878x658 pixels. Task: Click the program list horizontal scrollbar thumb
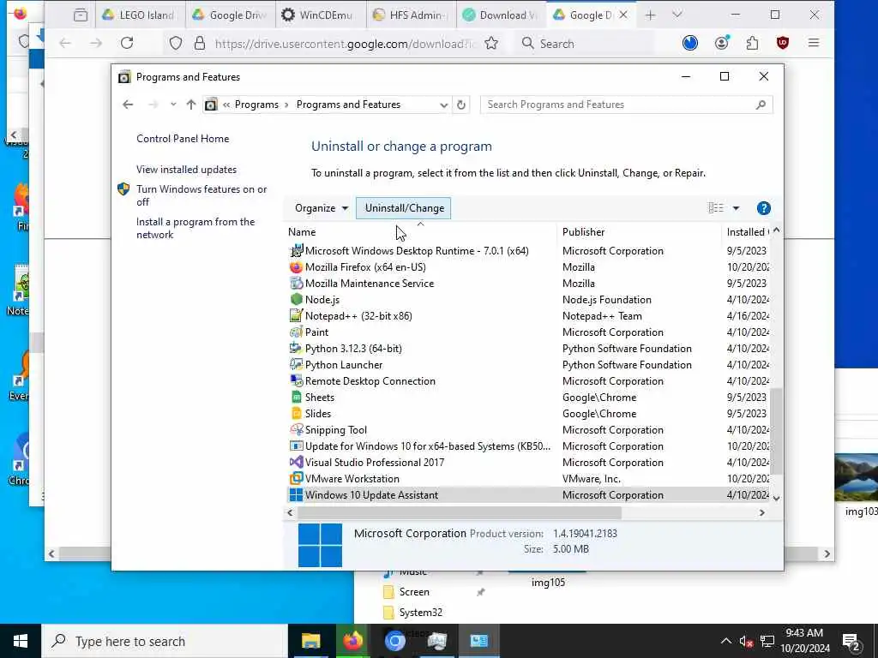pyautogui.click(x=460, y=512)
